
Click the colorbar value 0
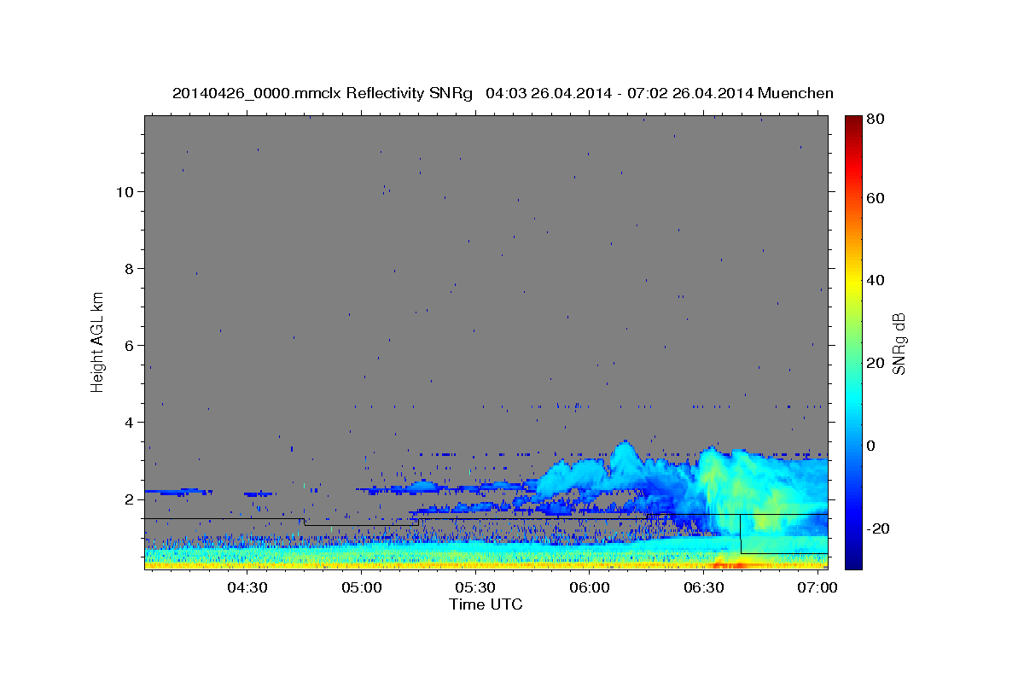click(870, 446)
